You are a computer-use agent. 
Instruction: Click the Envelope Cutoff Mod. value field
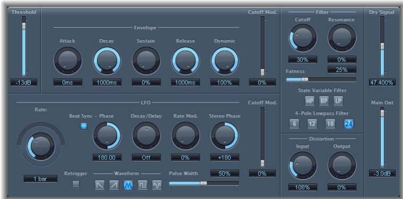pos(263,82)
